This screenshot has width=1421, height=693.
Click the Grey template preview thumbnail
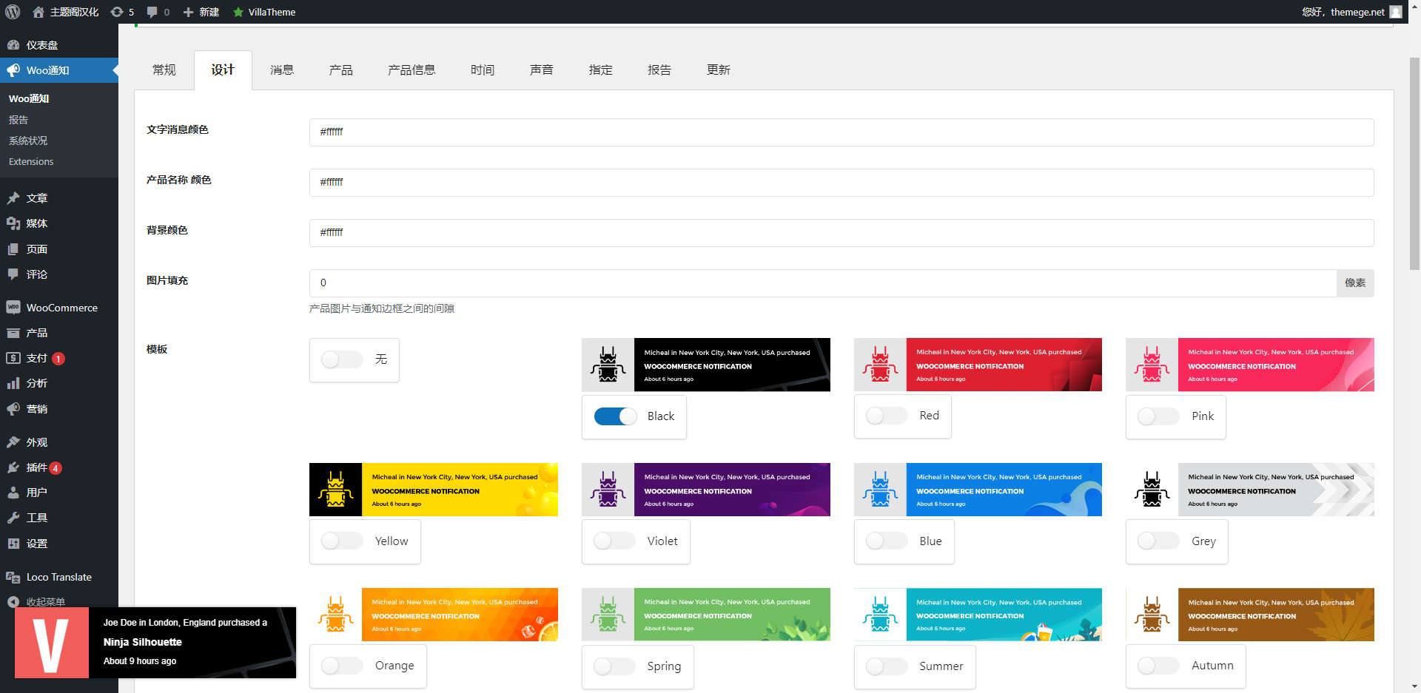[1250, 490]
